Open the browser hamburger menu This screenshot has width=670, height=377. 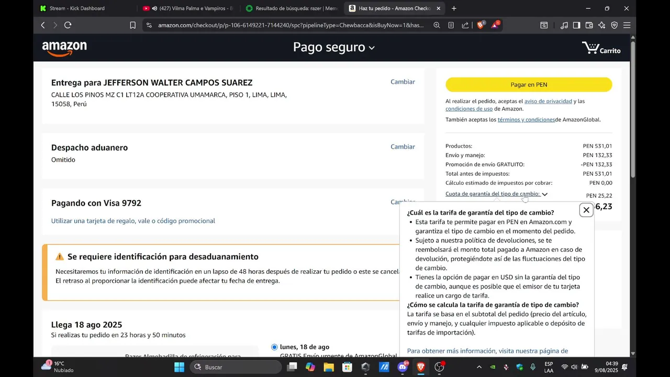(627, 25)
